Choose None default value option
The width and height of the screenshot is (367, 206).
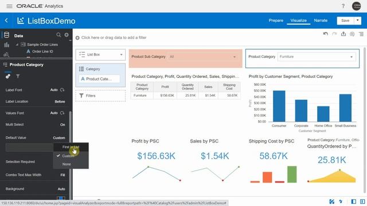[x=71, y=164]
